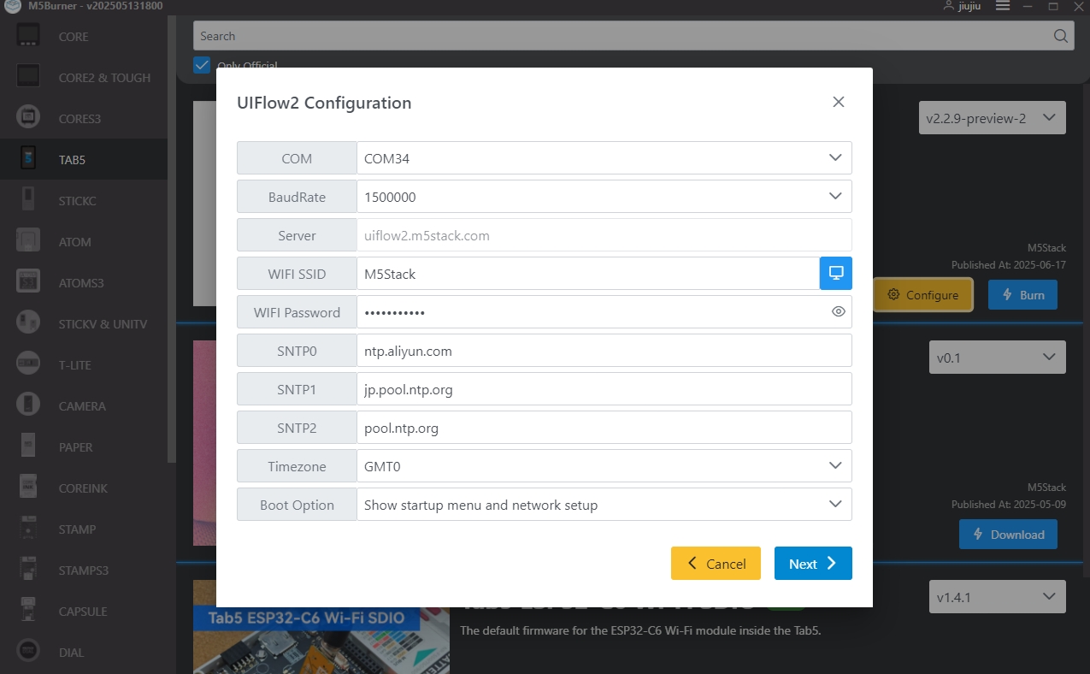Click the Cancel button
Viewport: 1090px width, 674px height.
click(716, 563)
